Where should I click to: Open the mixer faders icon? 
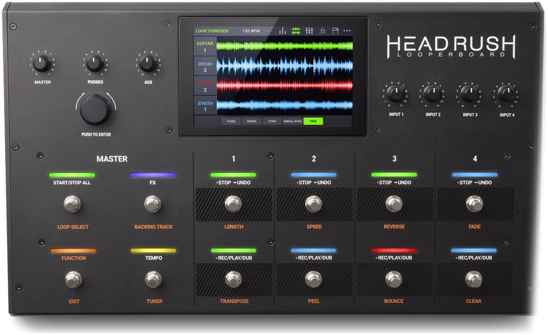309,31
